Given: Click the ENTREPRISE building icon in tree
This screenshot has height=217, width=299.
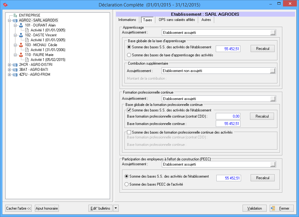Looking at the screenshot, I should point(15,15).
